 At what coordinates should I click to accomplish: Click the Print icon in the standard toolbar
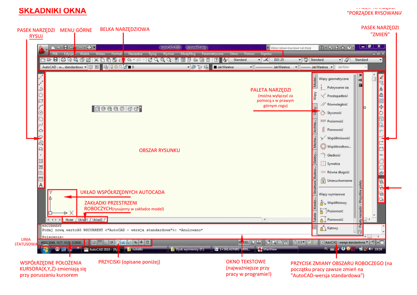pos(63,60)
